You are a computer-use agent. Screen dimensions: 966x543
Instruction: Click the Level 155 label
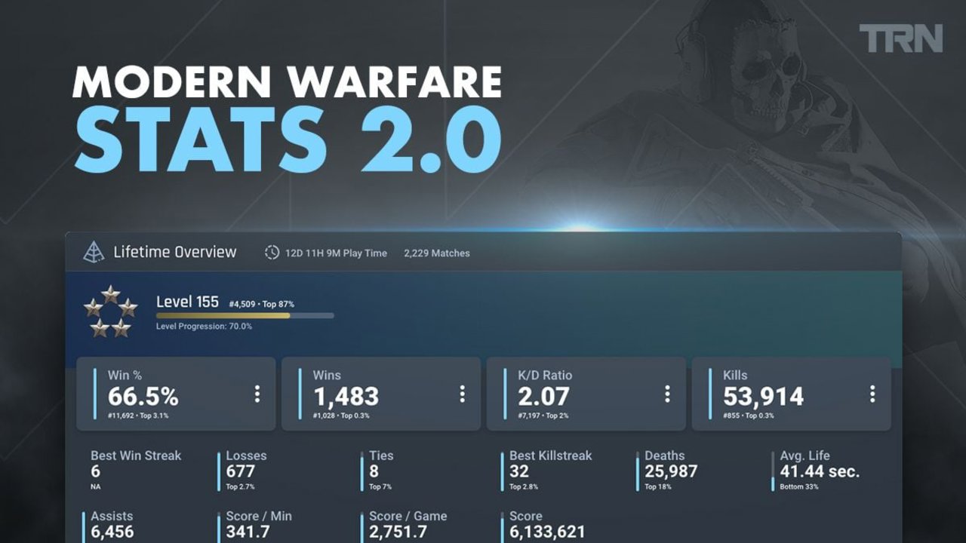(187, 302)
